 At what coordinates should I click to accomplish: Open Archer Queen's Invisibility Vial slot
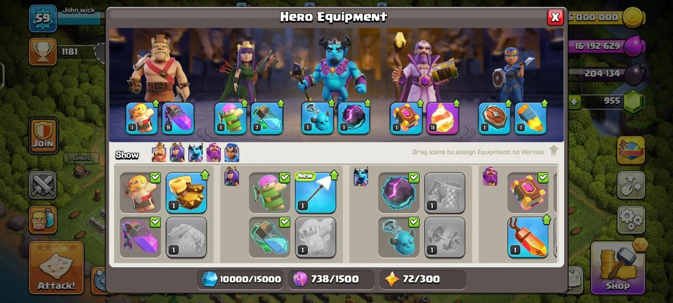(x=267, y=118)
